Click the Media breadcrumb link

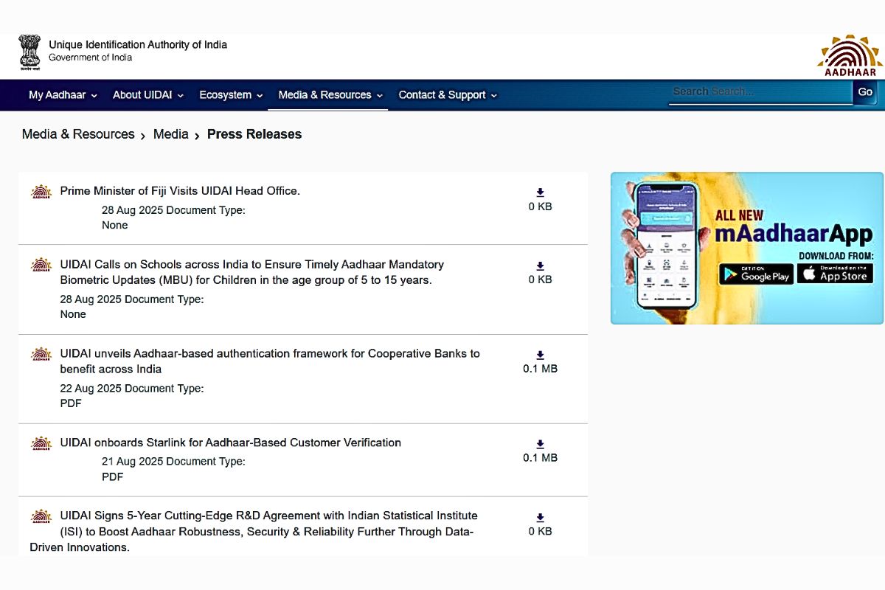click(170, 134)
